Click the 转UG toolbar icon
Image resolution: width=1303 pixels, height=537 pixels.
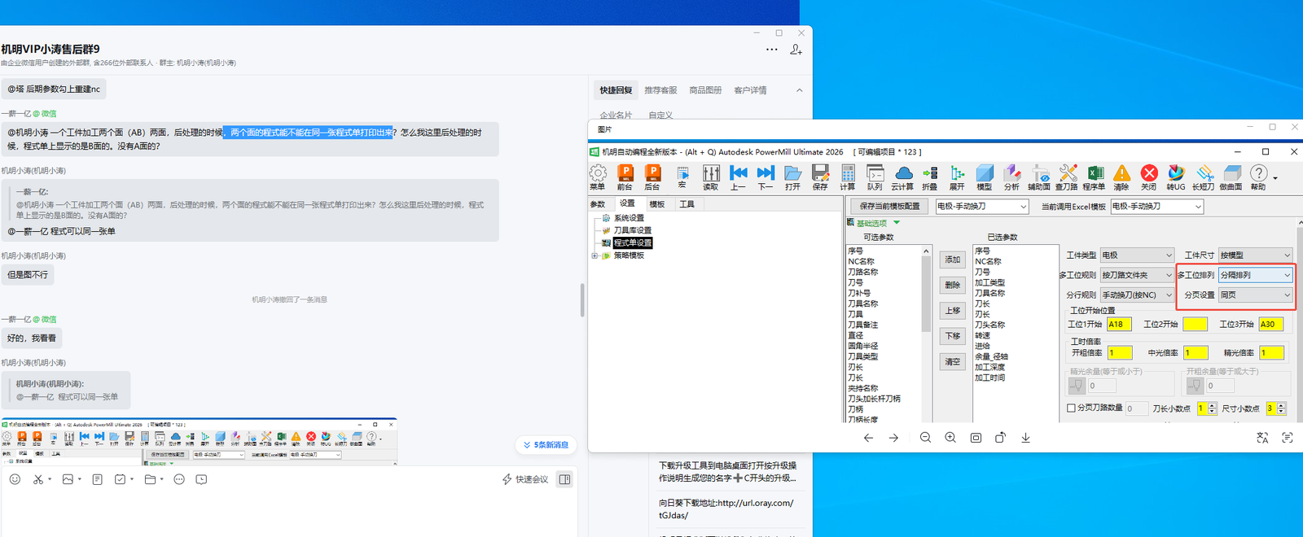coord(1176,177)
